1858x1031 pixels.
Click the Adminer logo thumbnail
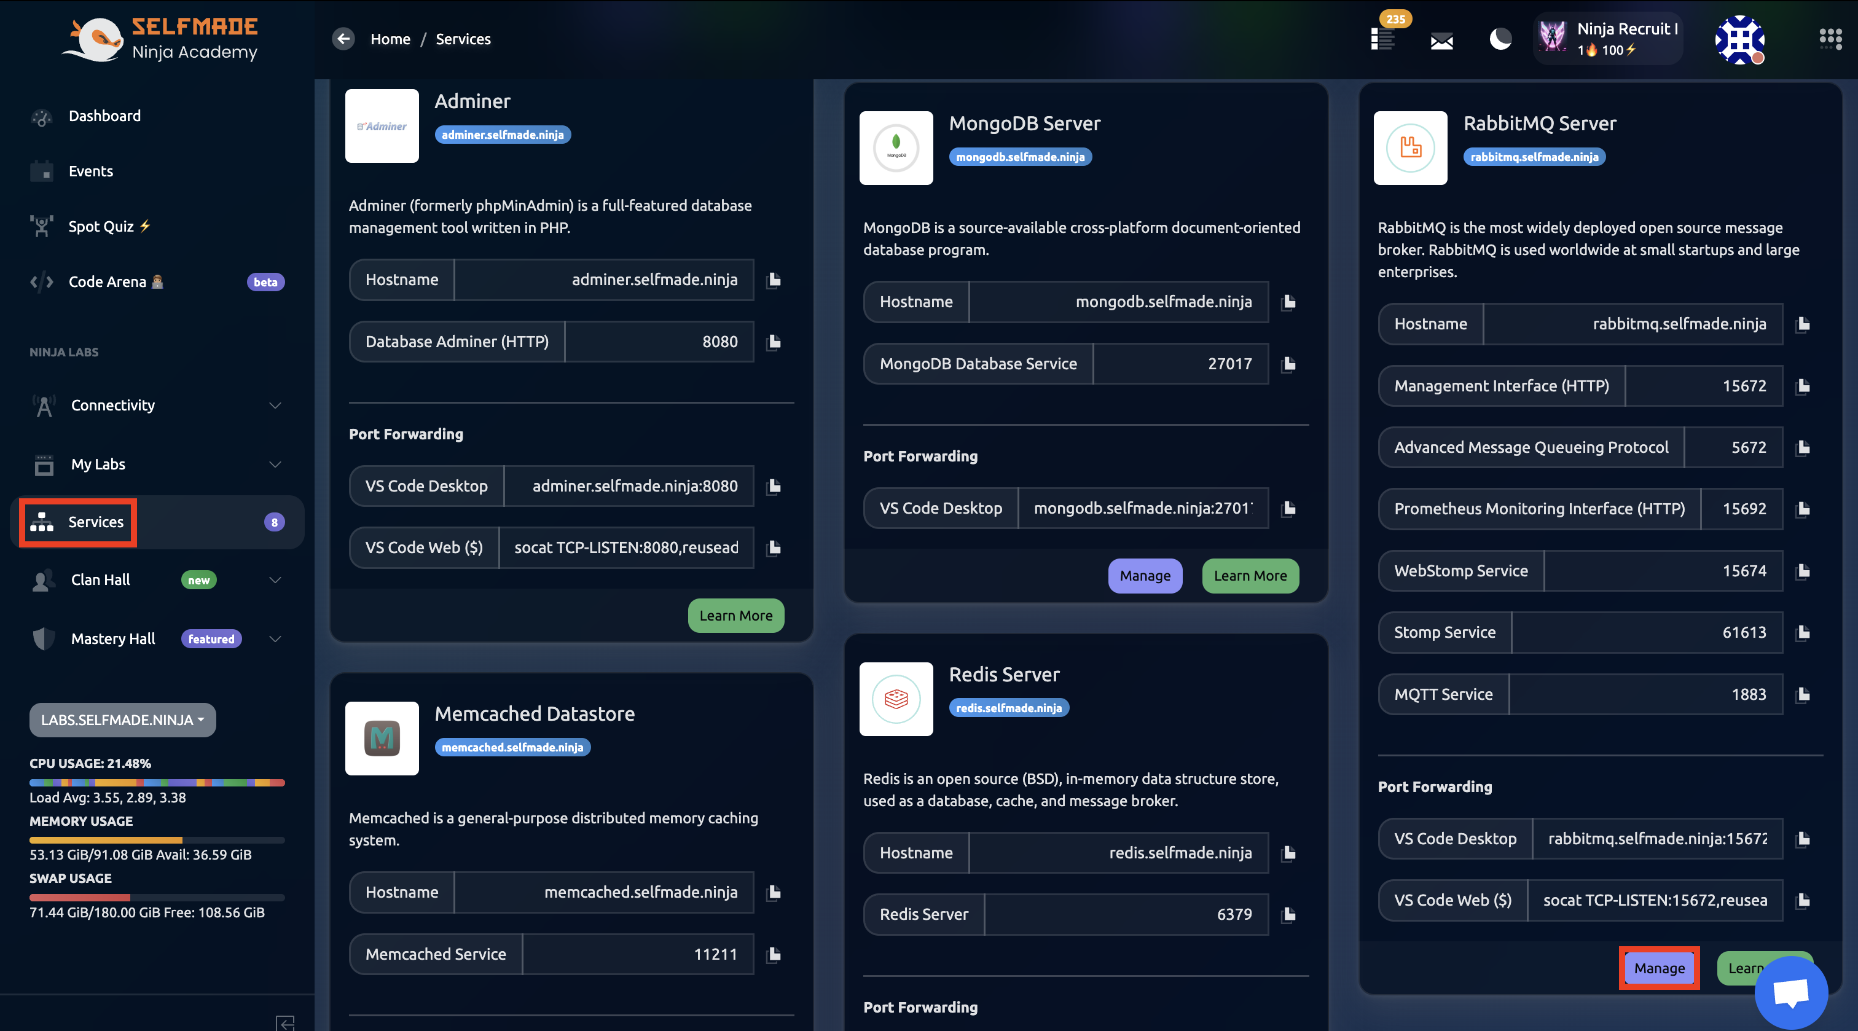382,126
